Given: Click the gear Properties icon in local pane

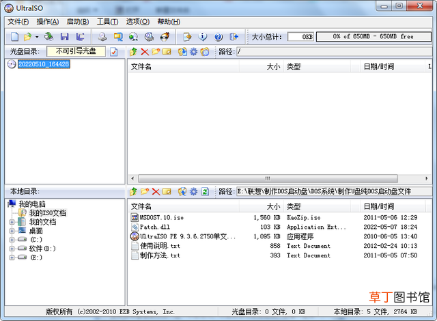Looking at the screenshot, I should tap(193, 191).
